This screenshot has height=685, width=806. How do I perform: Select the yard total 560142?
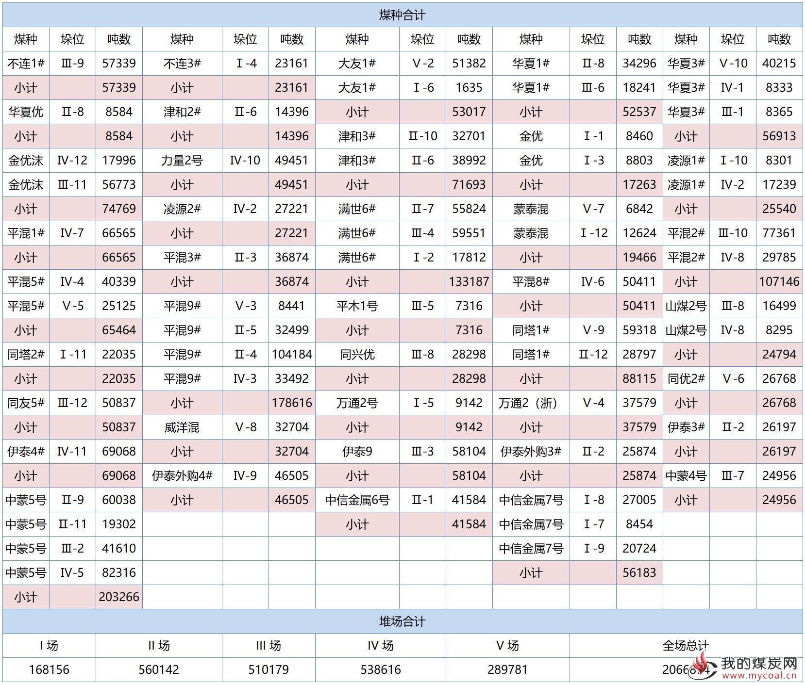pos(159,670)
